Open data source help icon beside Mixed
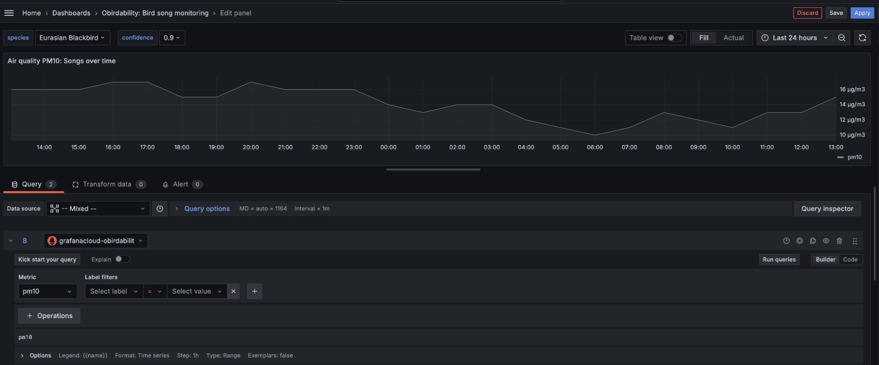 160,209
